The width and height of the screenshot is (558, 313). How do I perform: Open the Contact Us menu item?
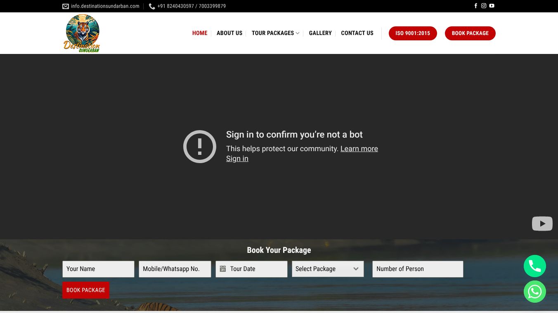357,33
